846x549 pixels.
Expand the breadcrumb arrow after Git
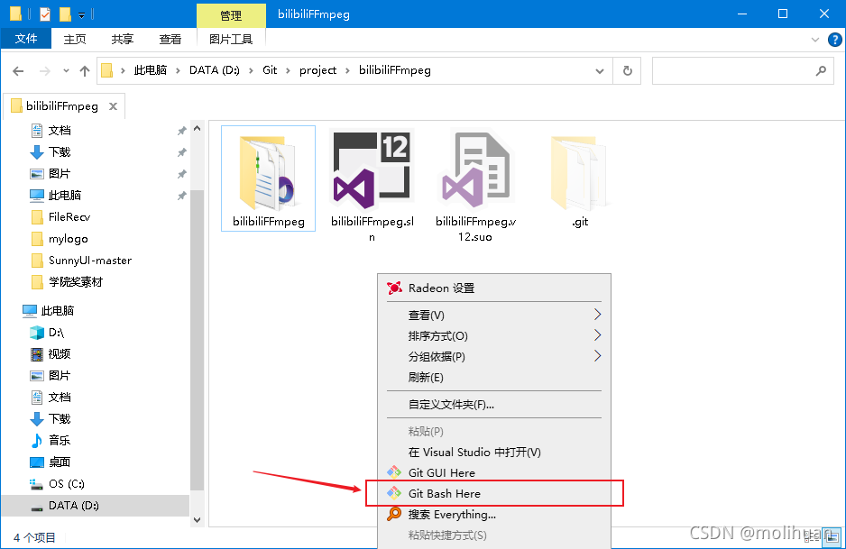288,70
